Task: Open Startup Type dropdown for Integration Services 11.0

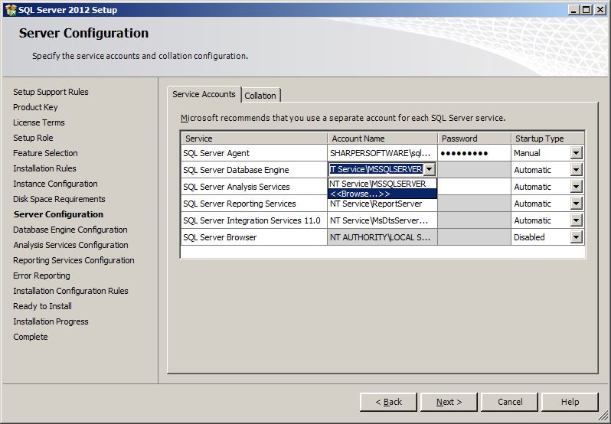Action: pyautogui.click(x=577, y=220)
